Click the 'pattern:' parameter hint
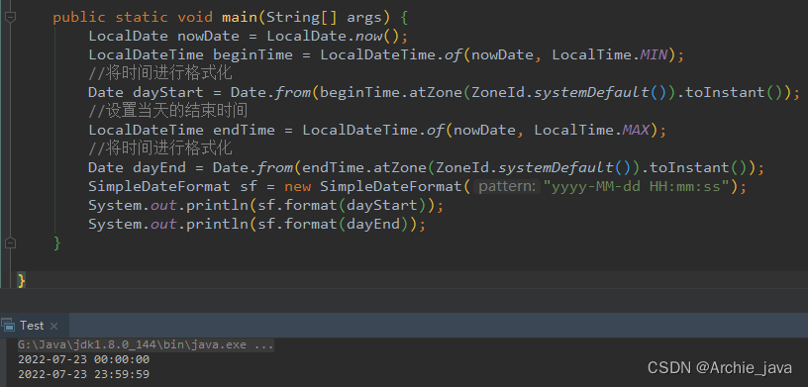Screen dimensions: 808x387 click(x=507, y=186)
